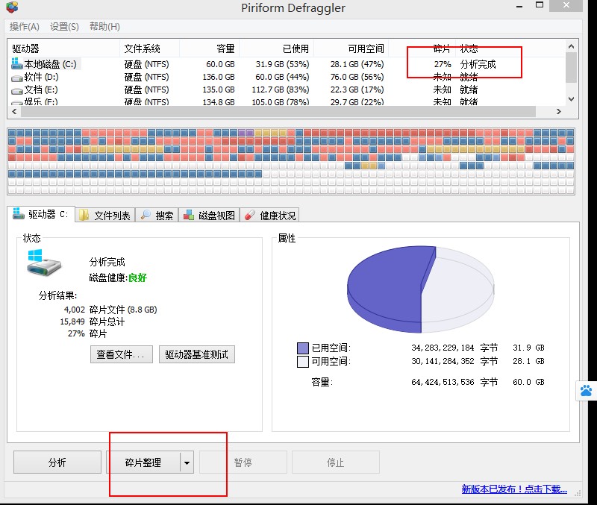
Task: Open the 帮助(H) menu
Action: pos(104,27)
